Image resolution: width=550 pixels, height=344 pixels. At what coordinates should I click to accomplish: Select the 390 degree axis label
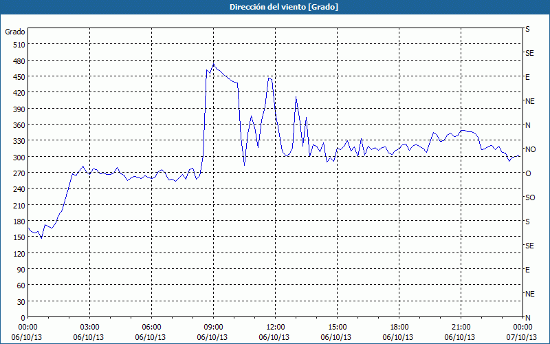click(x=19, y=109)
